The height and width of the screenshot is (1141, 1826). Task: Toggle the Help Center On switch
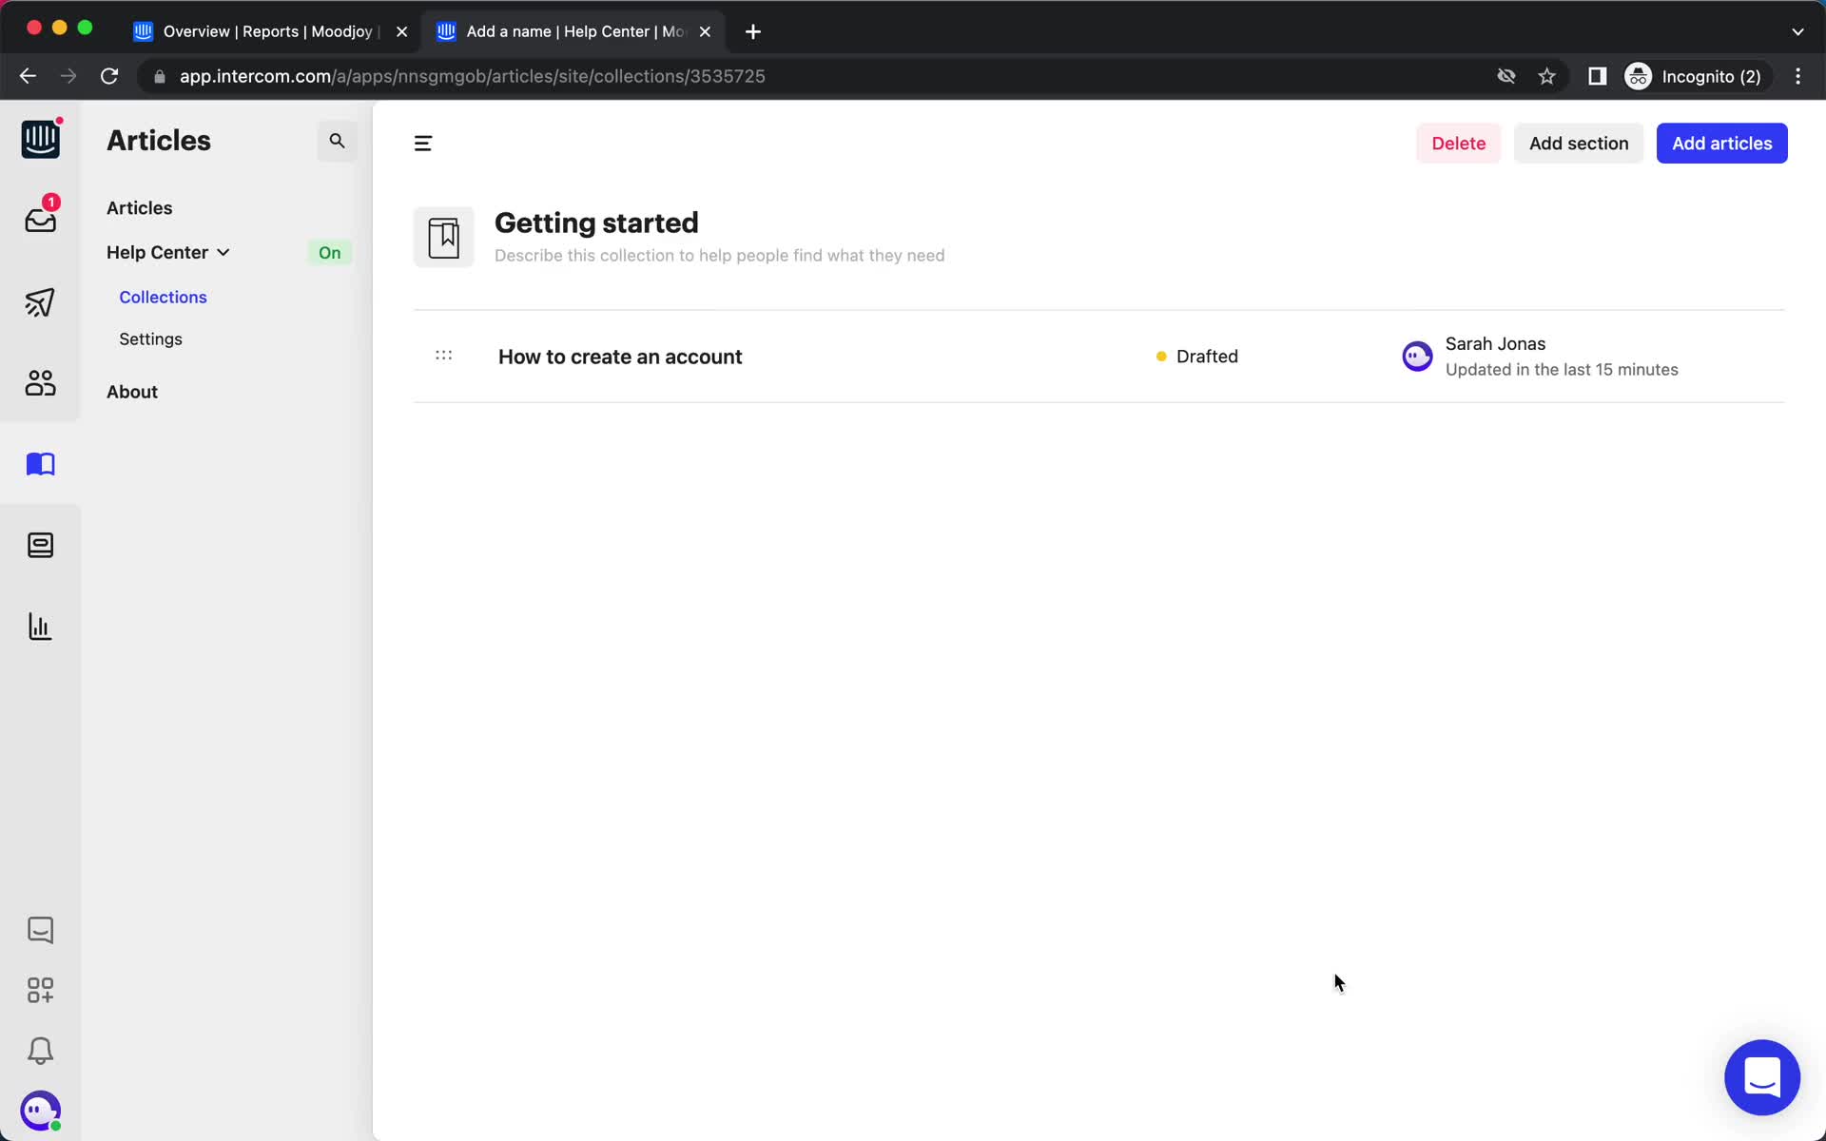330,252
